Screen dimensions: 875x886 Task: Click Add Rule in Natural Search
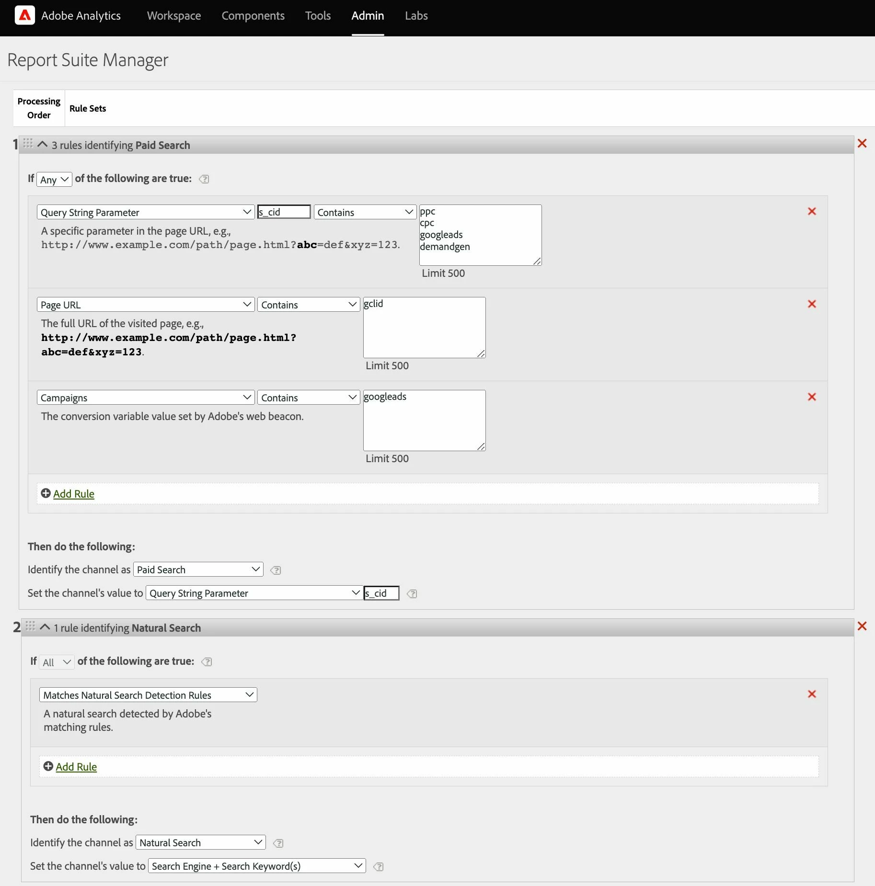click(x=76, y=767)
